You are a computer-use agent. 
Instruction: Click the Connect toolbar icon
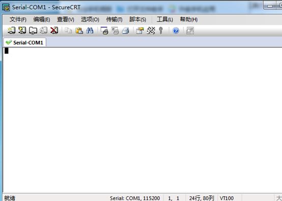(x=11, y=31)
